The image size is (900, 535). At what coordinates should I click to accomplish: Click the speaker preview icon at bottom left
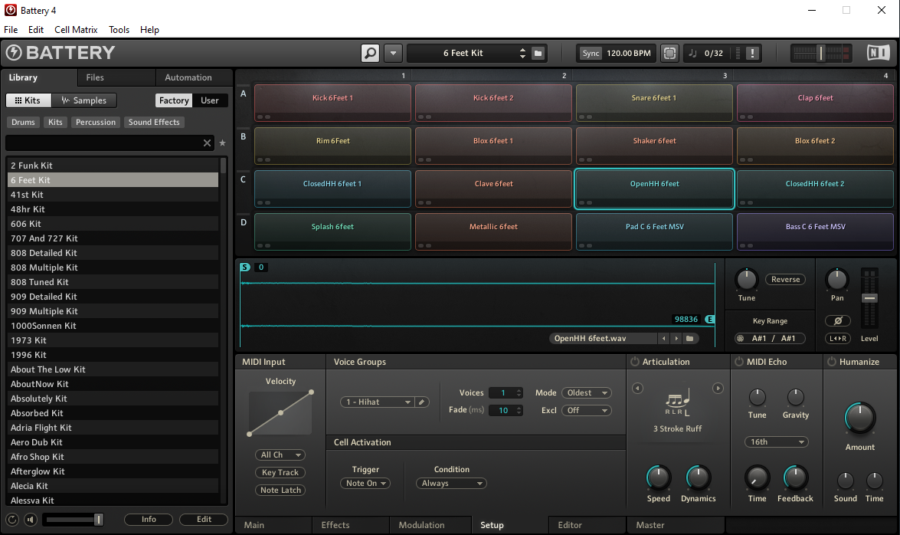point(30,520)
